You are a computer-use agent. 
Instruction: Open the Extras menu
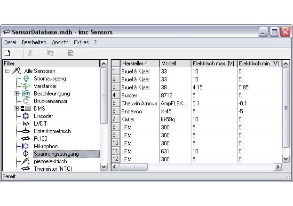81,42
